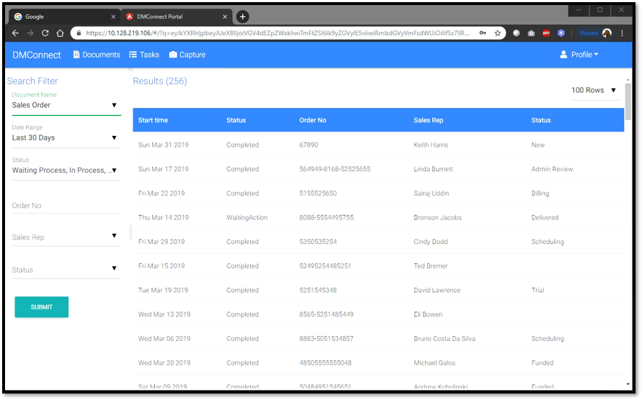Expand the Profile dropdown menu

[x=579, y=55]
